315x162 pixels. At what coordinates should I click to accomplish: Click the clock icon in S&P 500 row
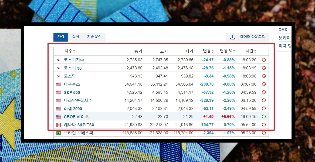point(264,92)
